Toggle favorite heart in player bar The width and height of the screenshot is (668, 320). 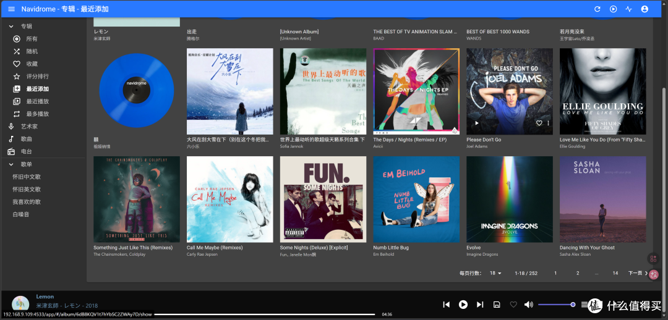point(513,305)
